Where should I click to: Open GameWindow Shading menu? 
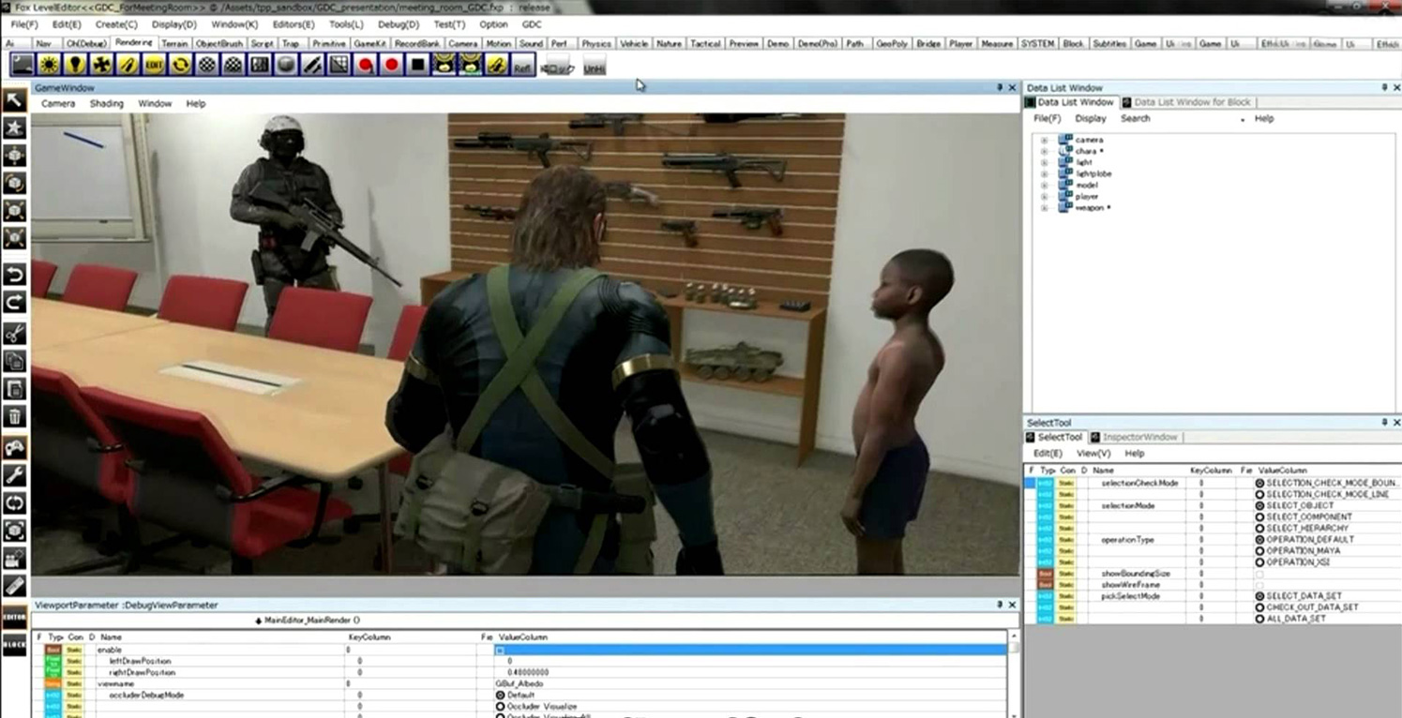tap(106, 104)
